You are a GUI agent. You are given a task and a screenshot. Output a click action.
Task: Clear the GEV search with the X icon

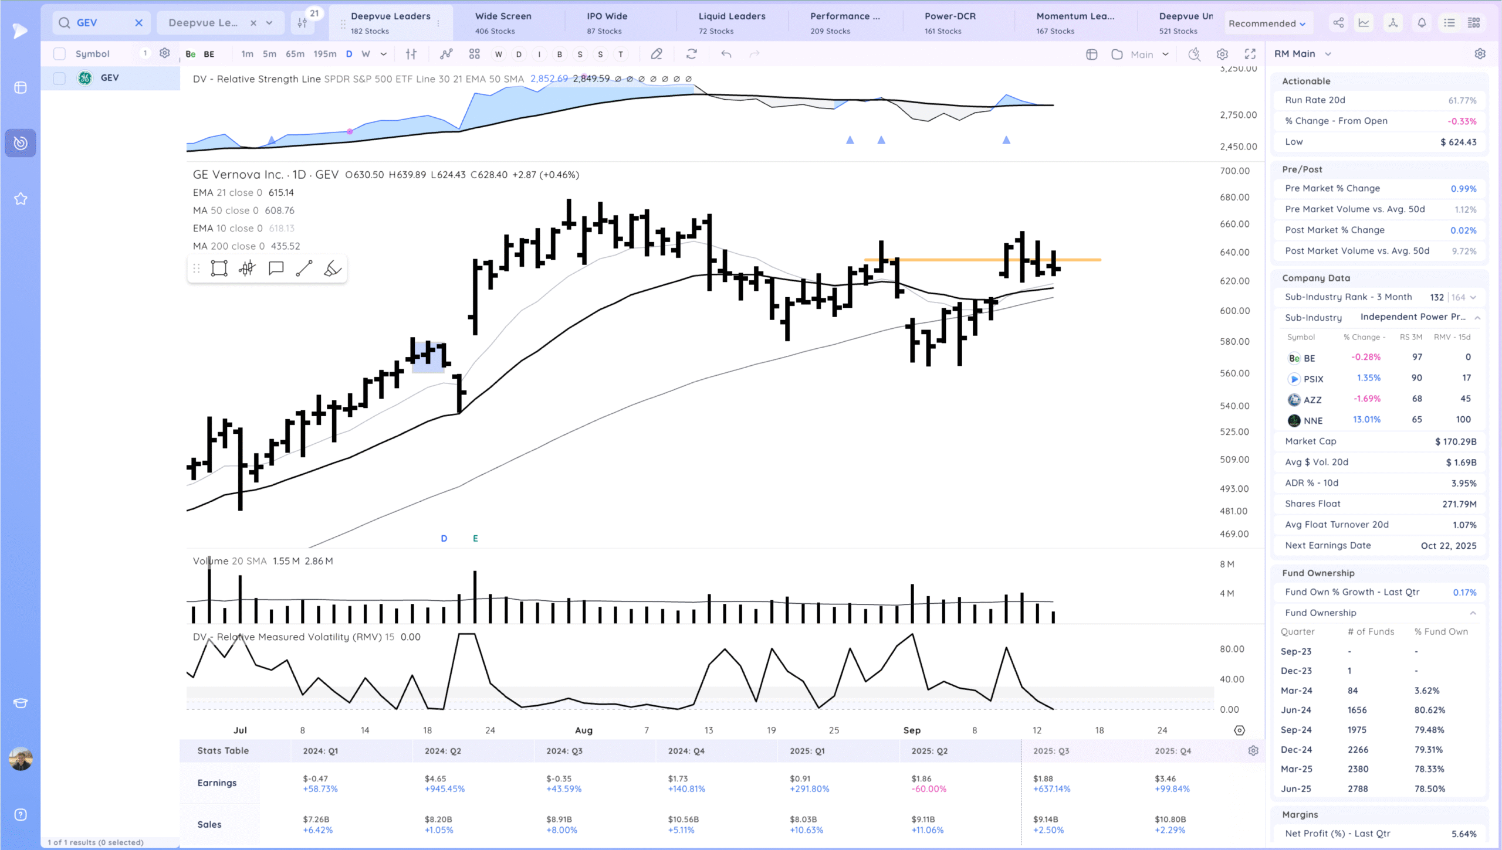click(138, 23)
